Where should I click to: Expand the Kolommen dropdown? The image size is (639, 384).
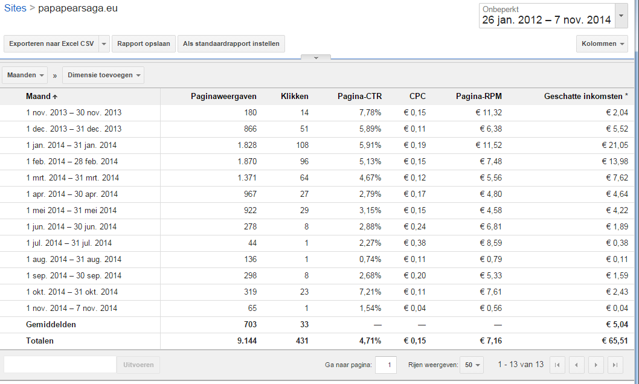pos(602,44)
